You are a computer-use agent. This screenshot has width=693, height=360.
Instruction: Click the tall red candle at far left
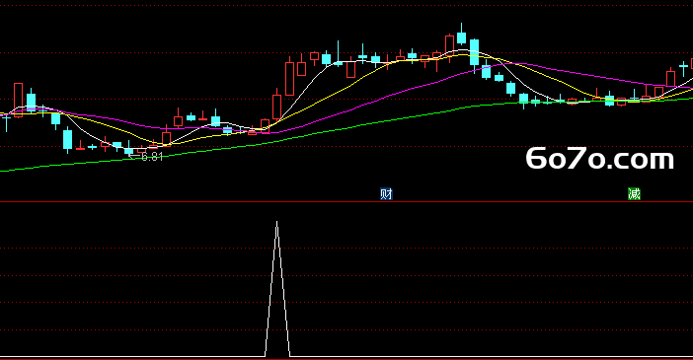pos(18,100)
